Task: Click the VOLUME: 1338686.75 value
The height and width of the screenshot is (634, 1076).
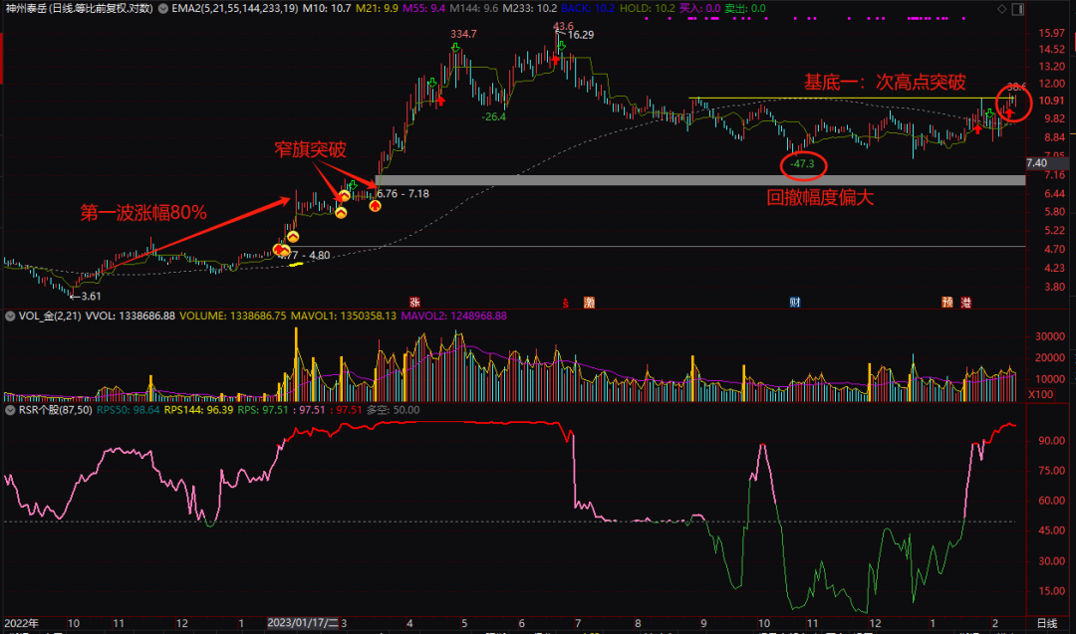Action: pyautogui.click(x=232, y=316)
